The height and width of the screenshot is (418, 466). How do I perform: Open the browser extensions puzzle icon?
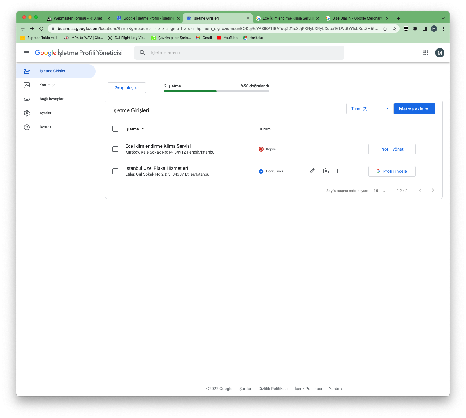coord(415,29)
